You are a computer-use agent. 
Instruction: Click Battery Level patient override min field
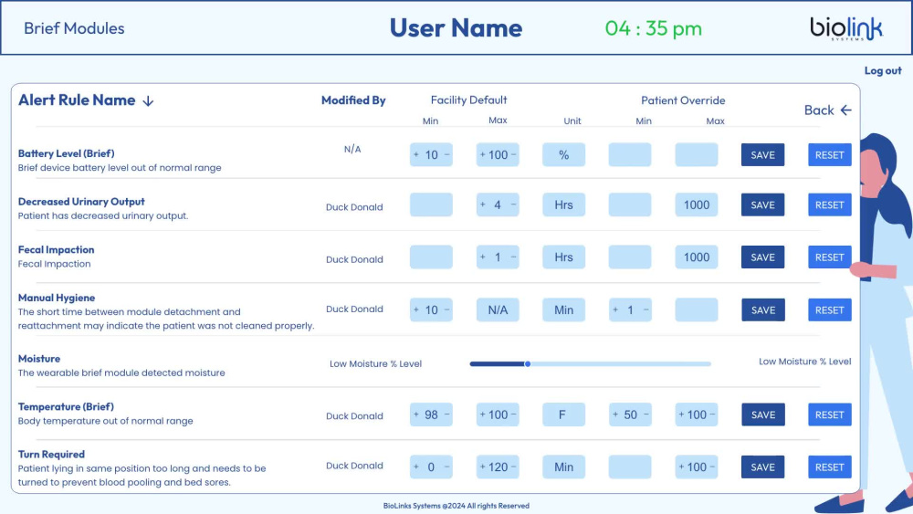tap(630, 155)
